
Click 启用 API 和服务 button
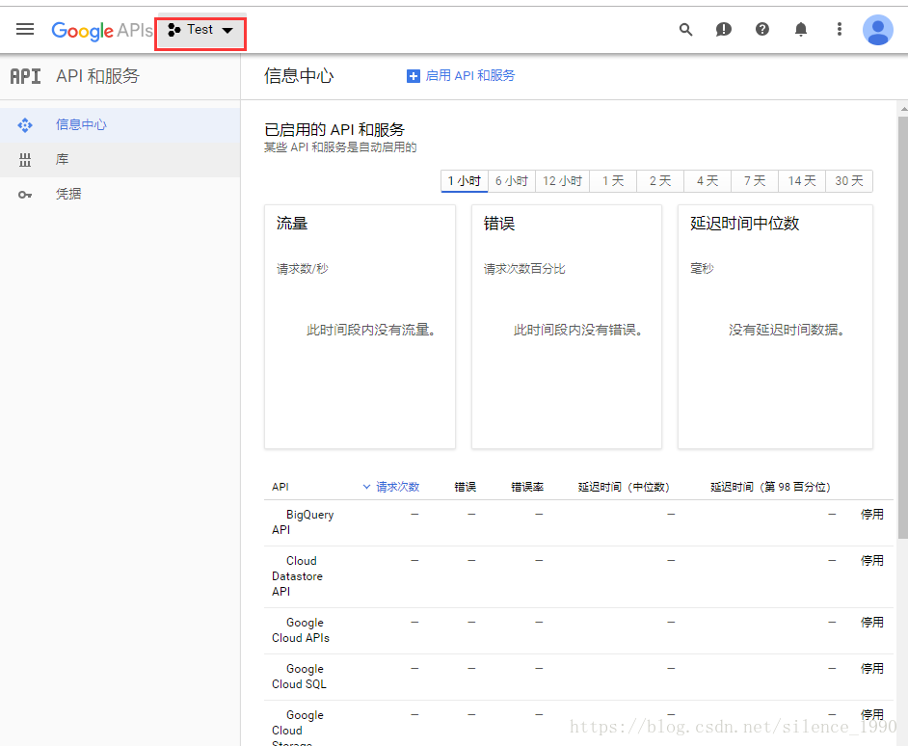[461, 75]
